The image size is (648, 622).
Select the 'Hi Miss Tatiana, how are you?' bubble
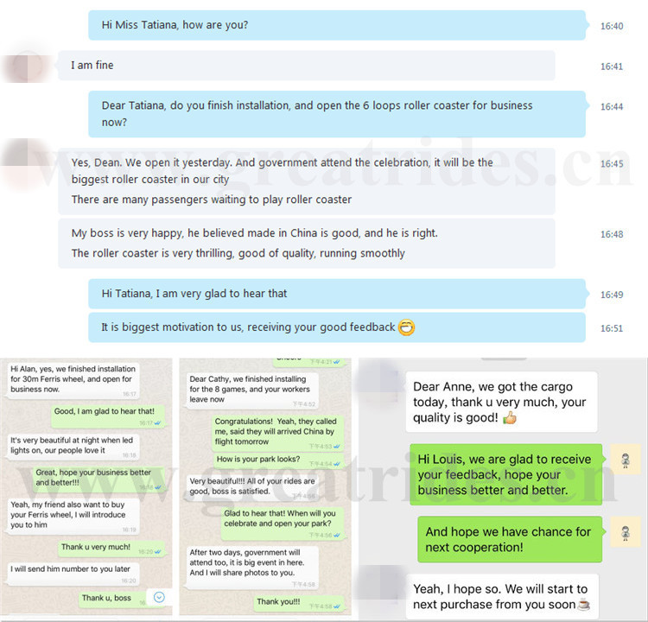click(x=337, y=25)
